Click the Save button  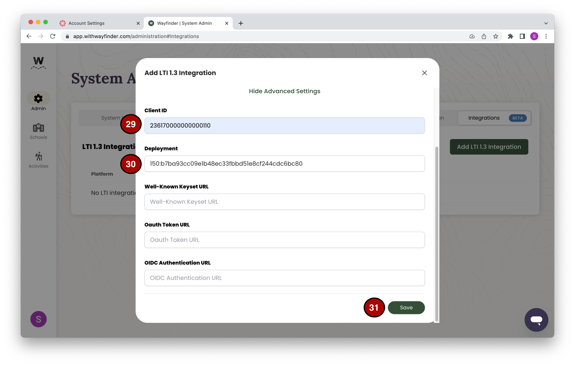pos(406,308)
